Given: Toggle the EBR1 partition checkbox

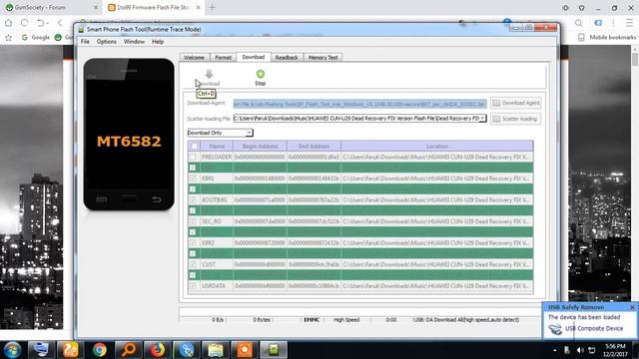Looking at the screenshot, I should (193, 179).
